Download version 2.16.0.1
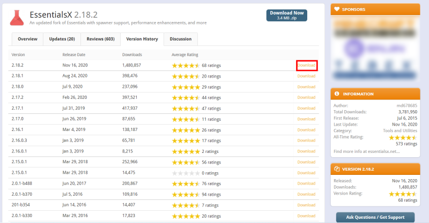 [x=306, y=151]
